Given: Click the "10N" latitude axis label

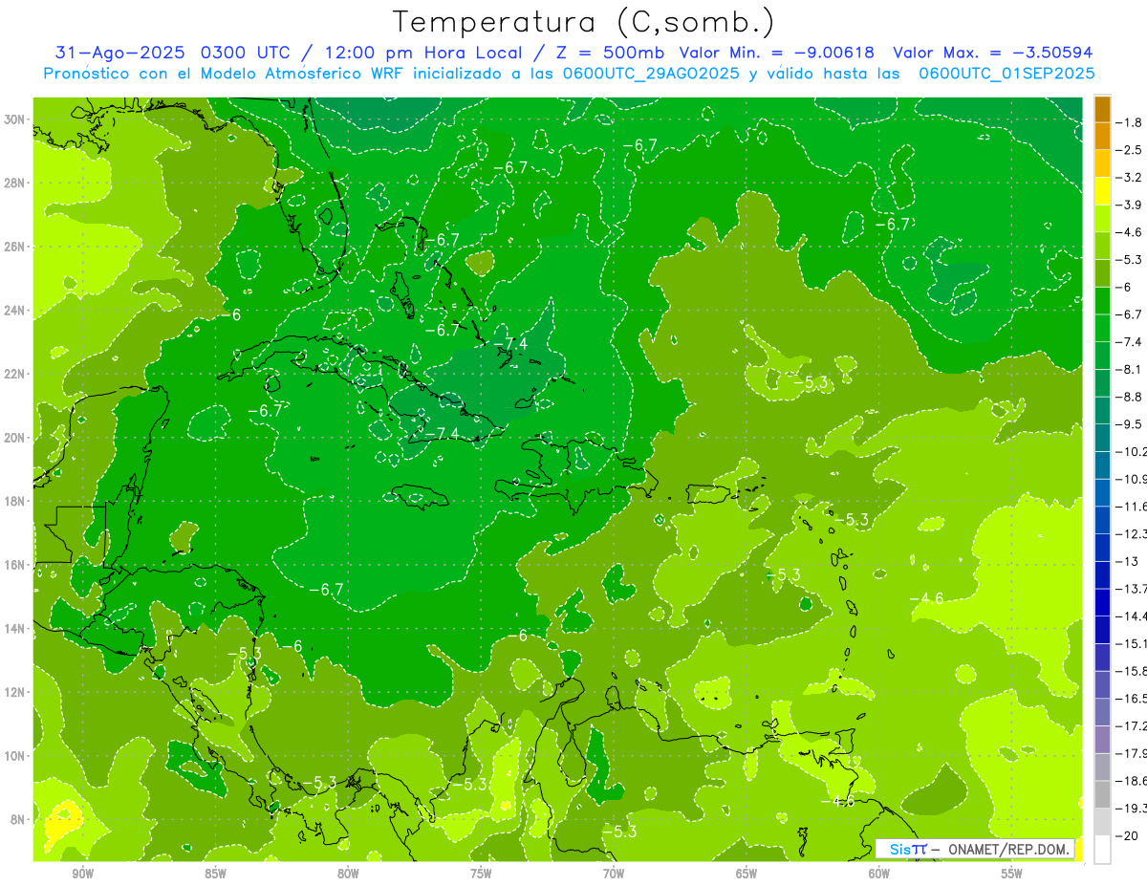Looking at the screenshot, I should (15, 756).
